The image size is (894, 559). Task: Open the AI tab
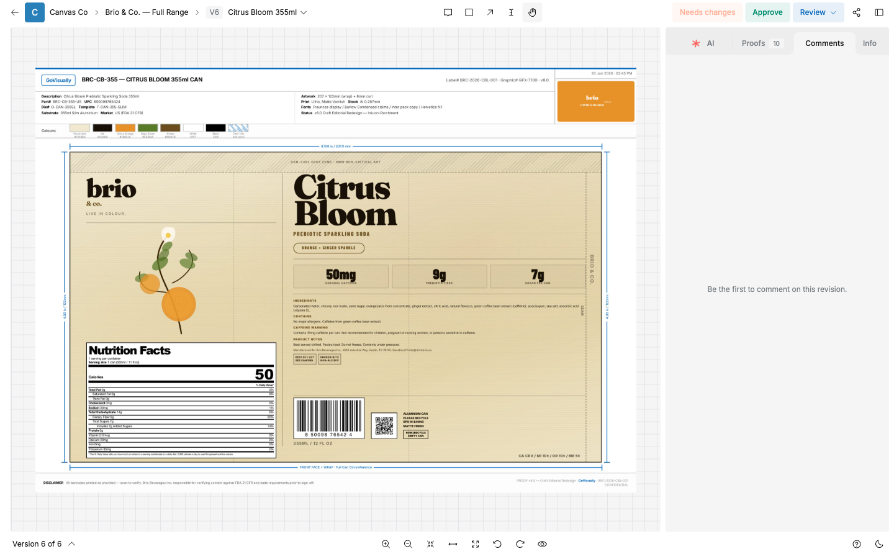point(703,43)
